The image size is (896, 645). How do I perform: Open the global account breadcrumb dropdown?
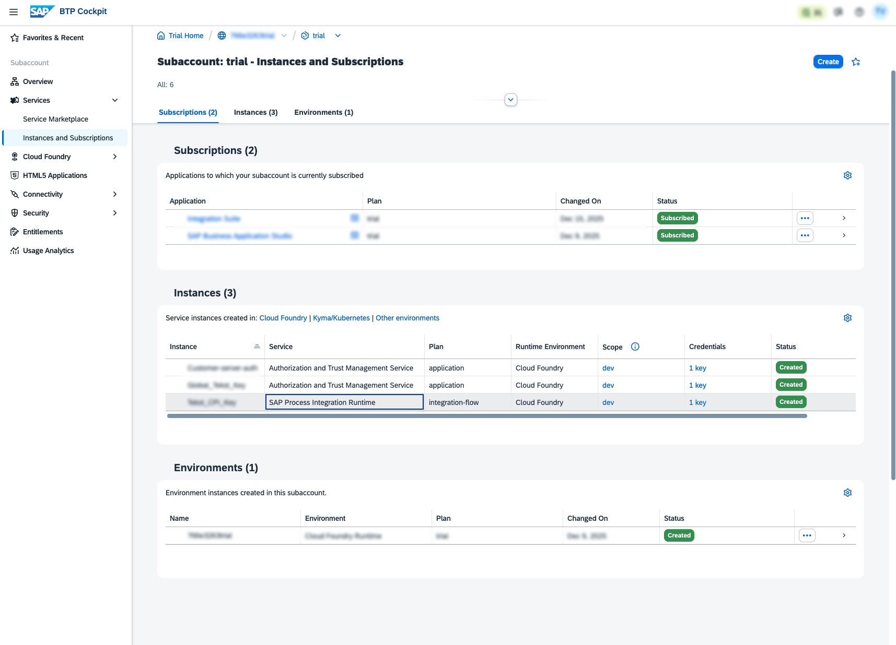[x=284, y=35]
